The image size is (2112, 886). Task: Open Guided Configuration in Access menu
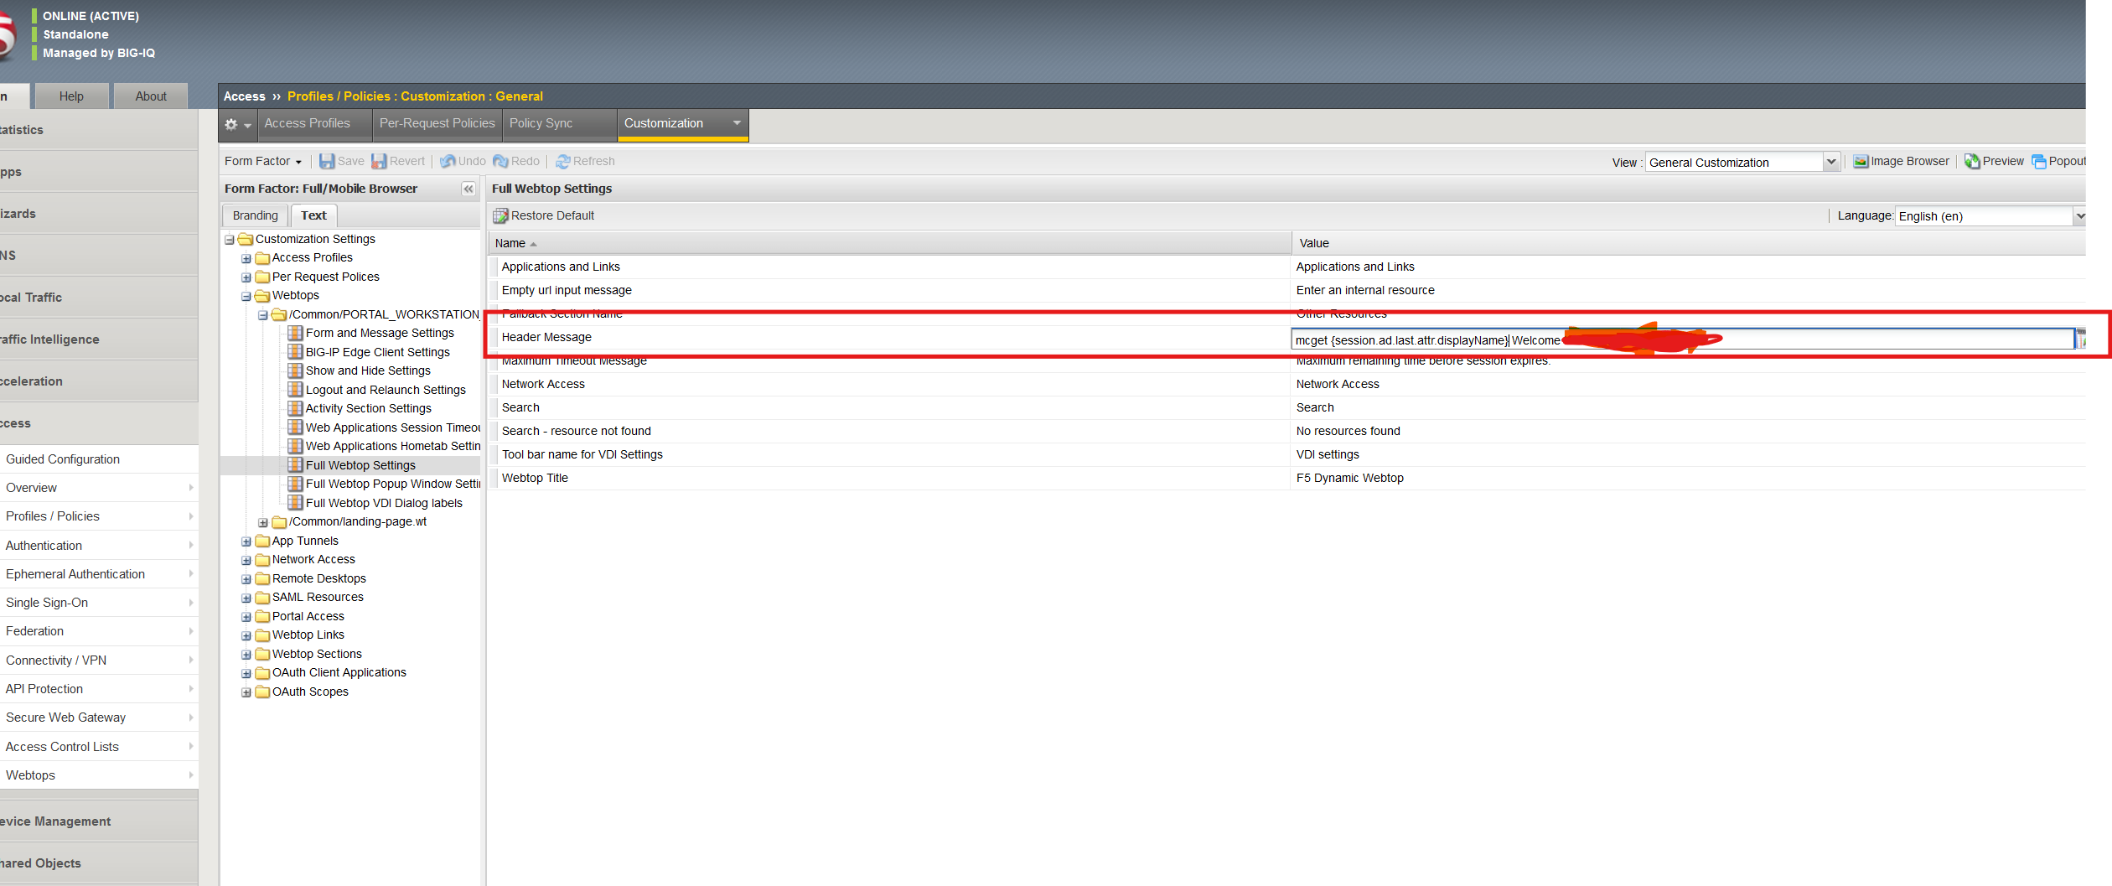tap(99, 459)
